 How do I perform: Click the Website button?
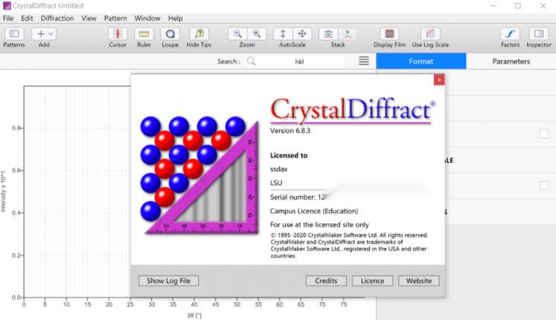pos(419,281)
